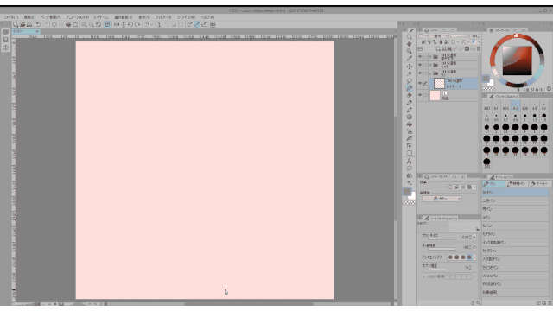Delete layer with trash icon in Layer palette
Image resolution: width=553 pixels, height=311 pixels.
478,48
